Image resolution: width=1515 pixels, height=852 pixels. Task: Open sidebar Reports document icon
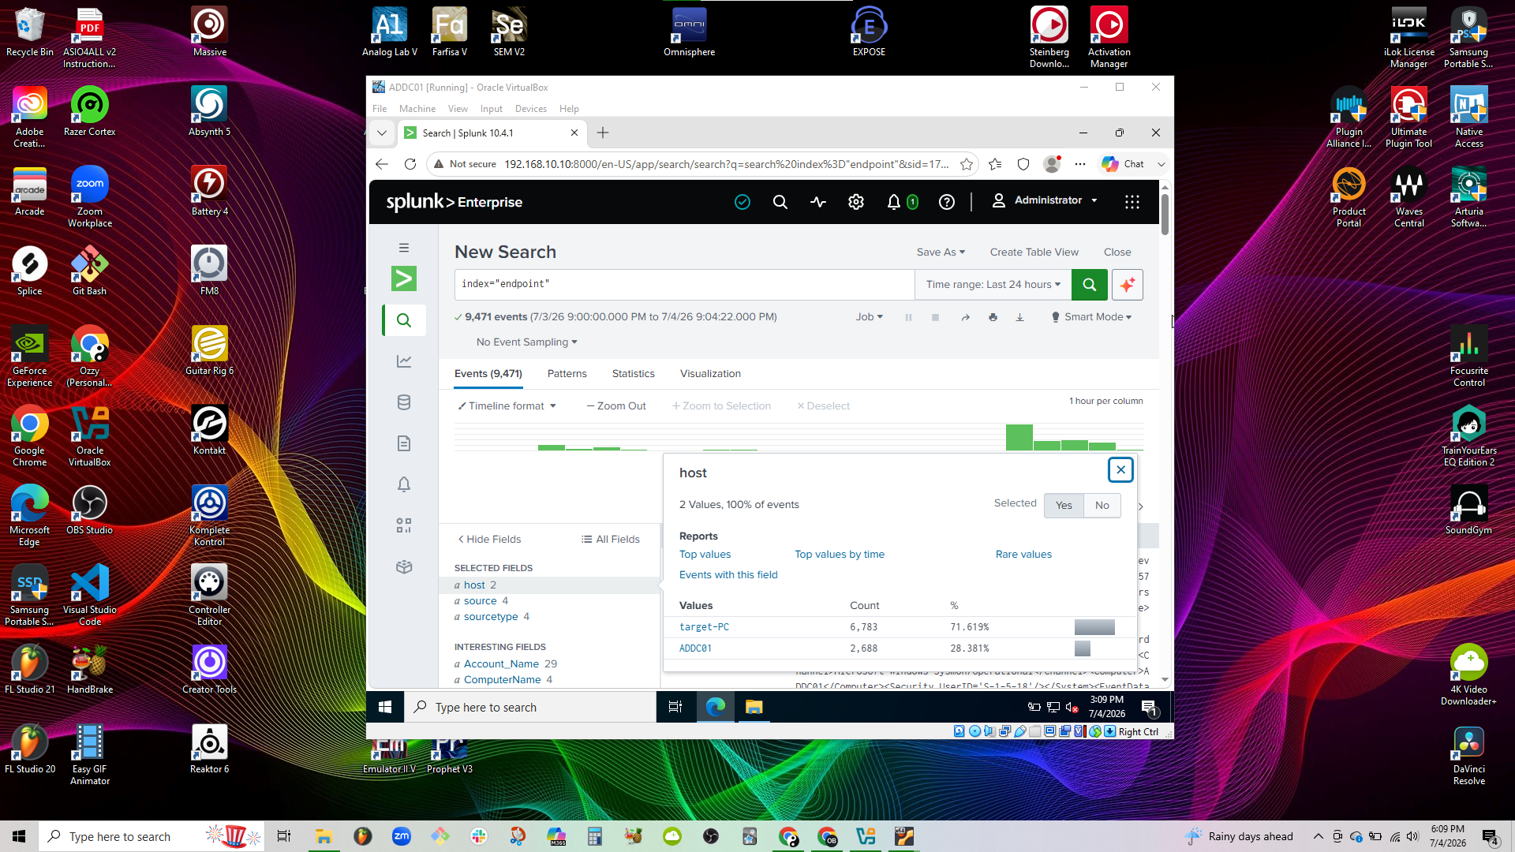click(x=404, y=443)
